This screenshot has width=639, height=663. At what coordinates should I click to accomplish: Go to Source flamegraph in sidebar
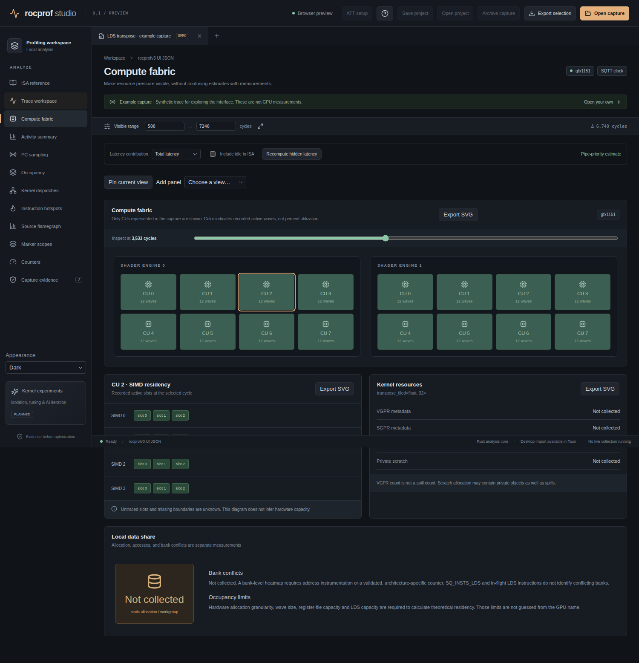[46, 226]
